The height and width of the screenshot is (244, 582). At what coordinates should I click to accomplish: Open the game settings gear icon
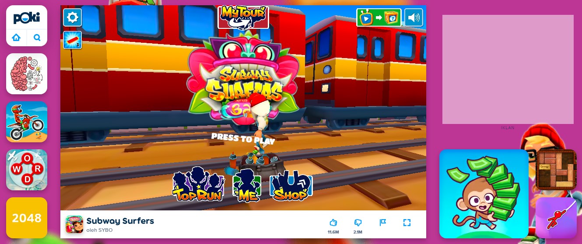click(73, 17)
